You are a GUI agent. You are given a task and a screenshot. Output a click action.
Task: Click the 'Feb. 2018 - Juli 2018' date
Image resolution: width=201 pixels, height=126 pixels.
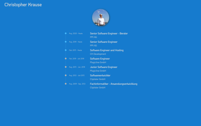coord(76,58)
